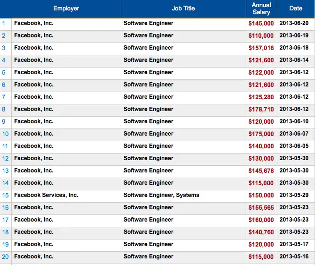315x265 pixels.
Task: Open row number 11 link
Action: (5, 146)
